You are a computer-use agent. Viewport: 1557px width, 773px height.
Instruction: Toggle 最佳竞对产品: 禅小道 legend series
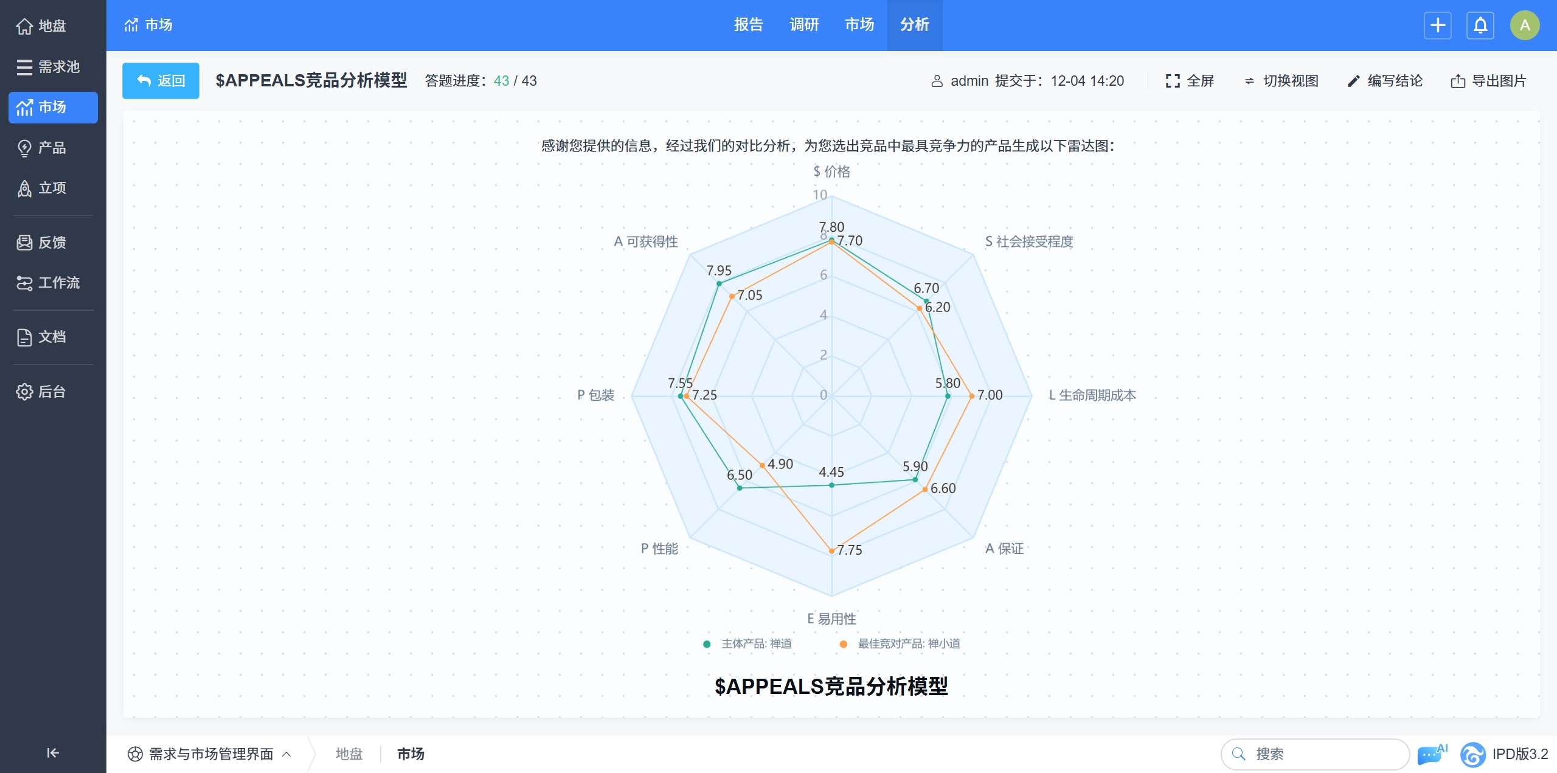pos(900,644)
